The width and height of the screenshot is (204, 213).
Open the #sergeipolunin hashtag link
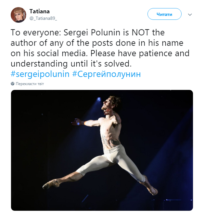pyautogui.click(x=40, y=74)
